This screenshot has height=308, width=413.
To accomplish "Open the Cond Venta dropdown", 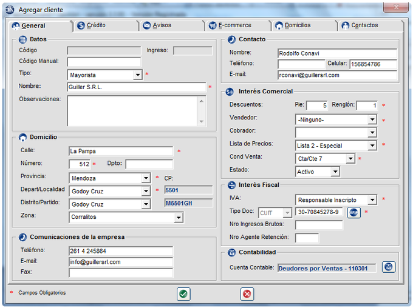I will [350, 159].
